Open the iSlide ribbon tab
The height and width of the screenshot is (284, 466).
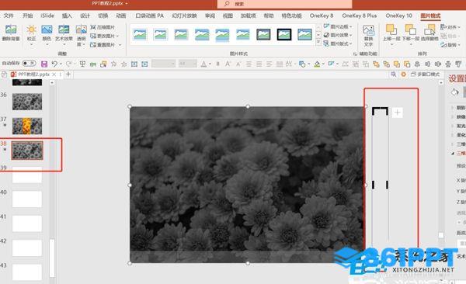click(x=47, y=16)
